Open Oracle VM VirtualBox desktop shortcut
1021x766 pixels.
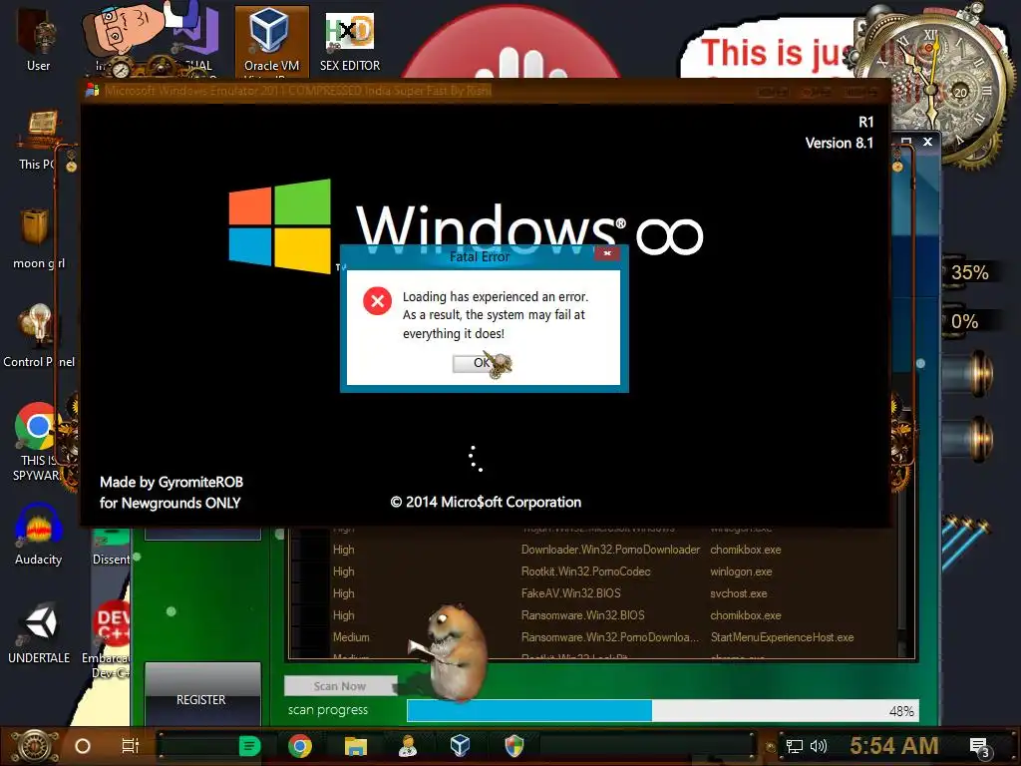pyautogui.click(x=271, y=40)
